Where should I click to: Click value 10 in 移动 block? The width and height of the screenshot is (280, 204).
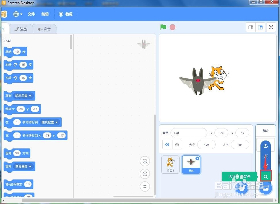[17, 52]
